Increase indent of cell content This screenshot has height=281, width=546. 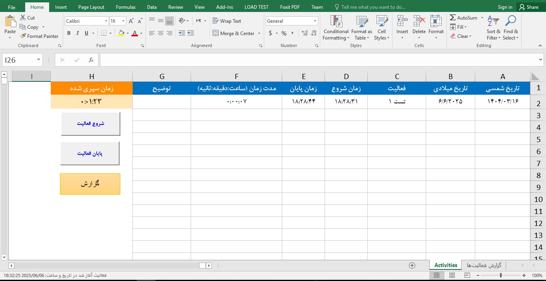coord(191,33)
